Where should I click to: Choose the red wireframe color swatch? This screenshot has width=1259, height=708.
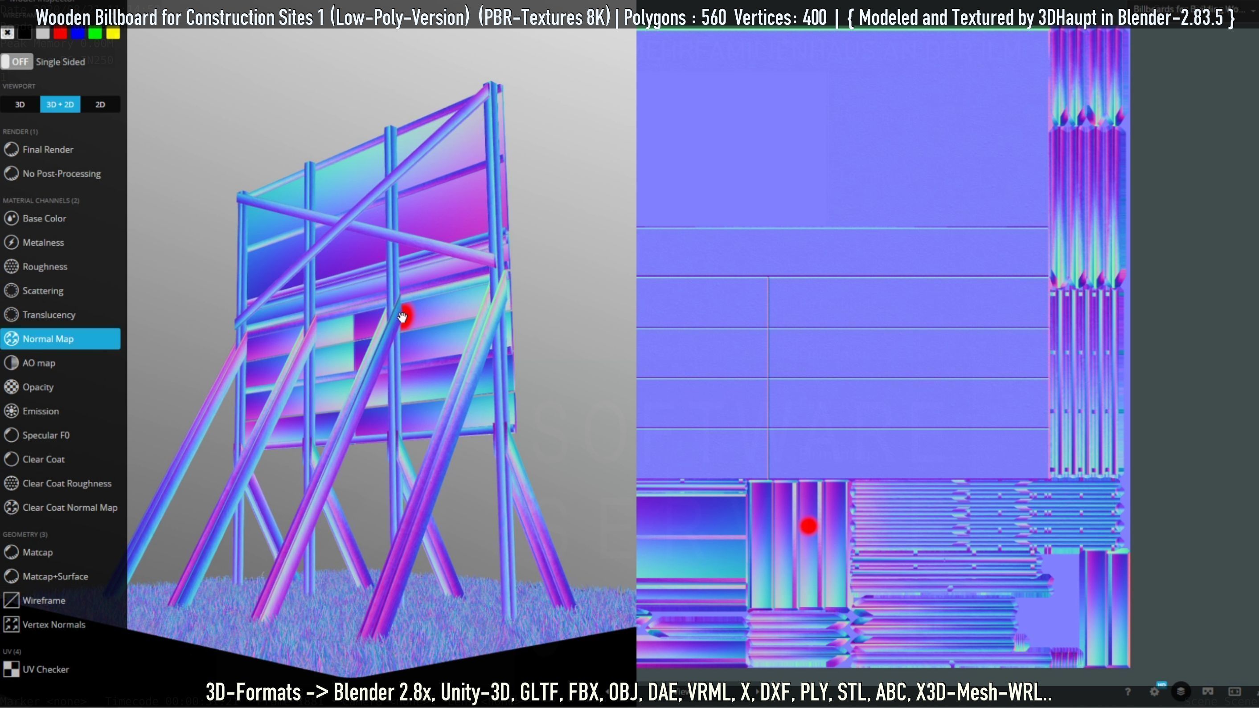[x=60, y=33]
